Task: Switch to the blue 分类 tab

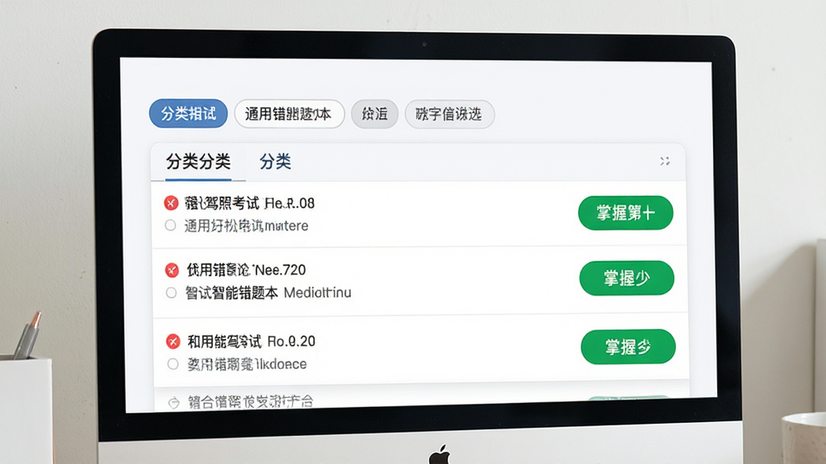Action: coord(275,161)
